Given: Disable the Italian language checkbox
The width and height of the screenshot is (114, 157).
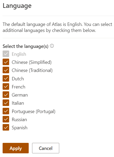Looking at the screenshot, I should (6, 103).
